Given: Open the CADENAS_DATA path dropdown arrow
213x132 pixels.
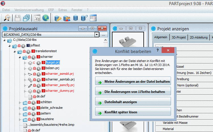Looking at the screenshot, I should (97, 35).
